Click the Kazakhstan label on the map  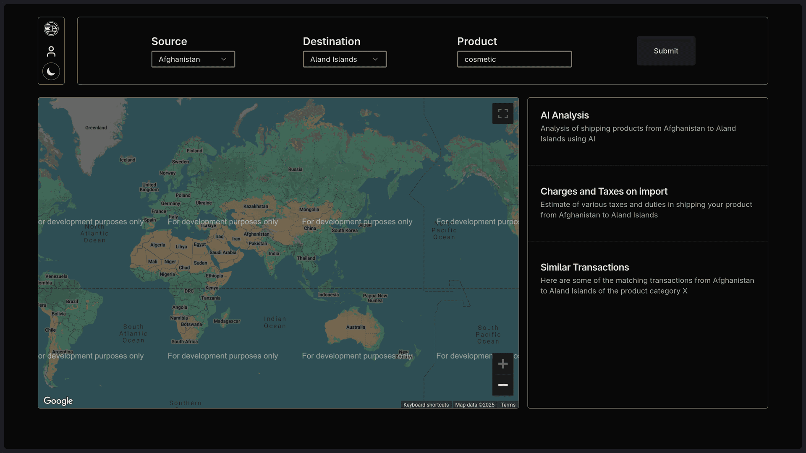[256, 206]
